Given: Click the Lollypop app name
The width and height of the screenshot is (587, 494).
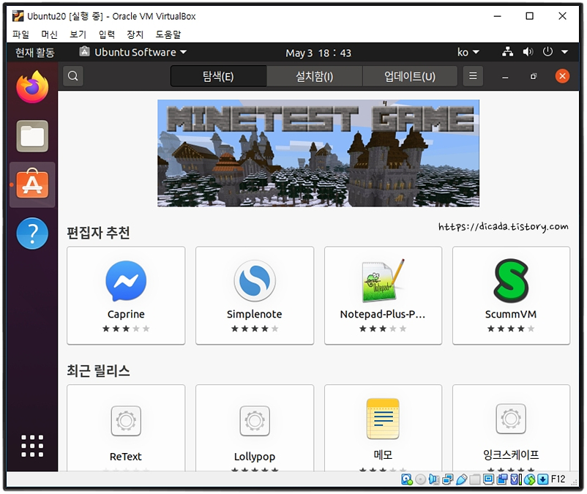Looking at the screenshot, I should [x=255, y=457].
